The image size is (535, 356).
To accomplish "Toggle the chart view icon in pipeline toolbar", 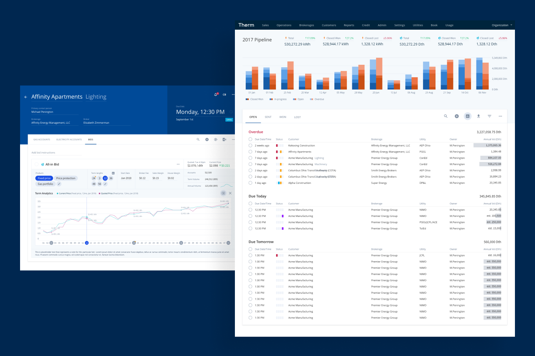I will 468,116.
